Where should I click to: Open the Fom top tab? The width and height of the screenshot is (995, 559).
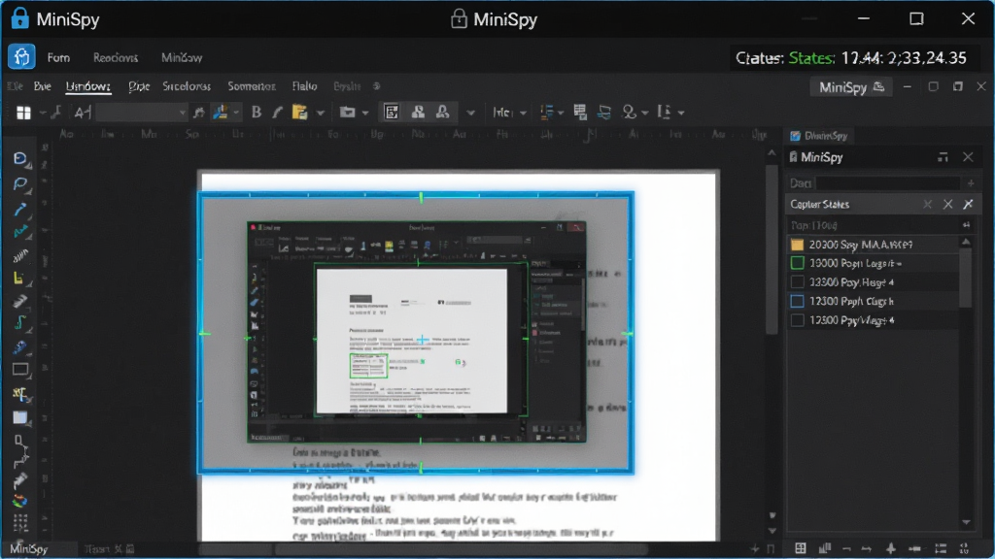click(58, 57)
